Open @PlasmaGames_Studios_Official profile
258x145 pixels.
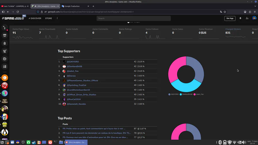(x=83, y=81)
